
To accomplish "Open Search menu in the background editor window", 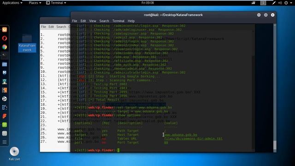I will click(61, 27).
